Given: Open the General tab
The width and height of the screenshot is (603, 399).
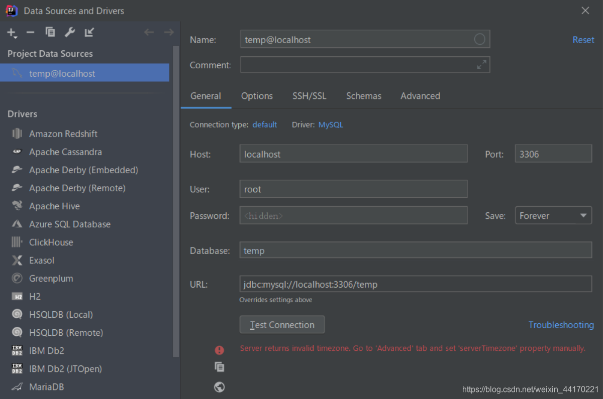Looking at the screenshot, I should 206,96.
